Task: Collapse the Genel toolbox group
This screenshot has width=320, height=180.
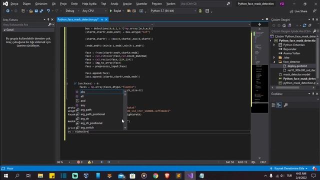Action: (x=4, y=30)
